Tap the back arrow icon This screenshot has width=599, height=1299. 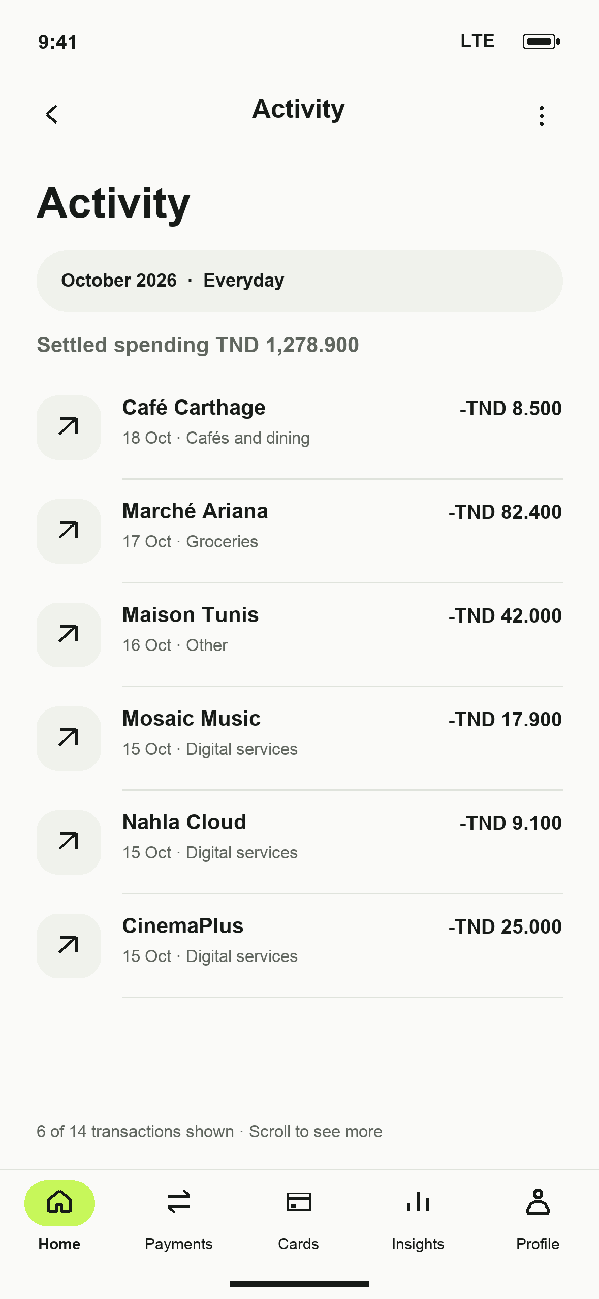point(52,114)
